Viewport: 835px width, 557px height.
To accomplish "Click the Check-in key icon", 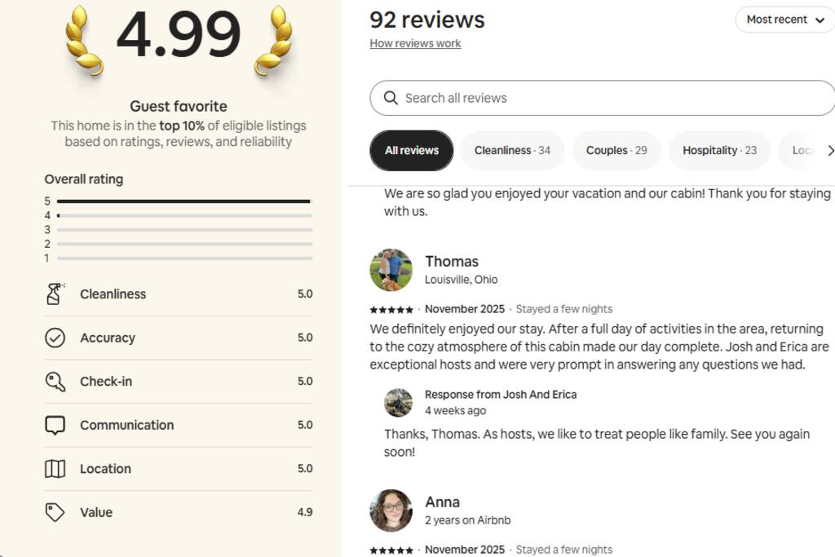I will (x=55, y=382).
